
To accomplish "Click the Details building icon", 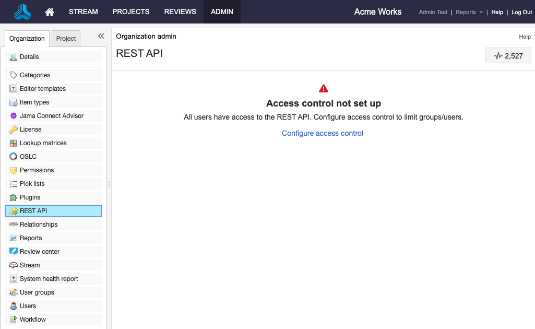I will [13, 57].
